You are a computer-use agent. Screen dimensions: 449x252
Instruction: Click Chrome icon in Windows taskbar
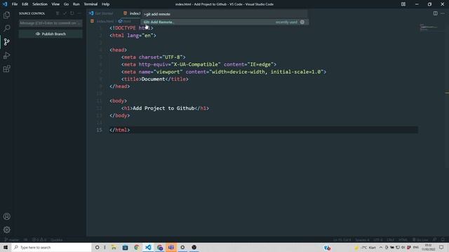(x=137, y=247)
